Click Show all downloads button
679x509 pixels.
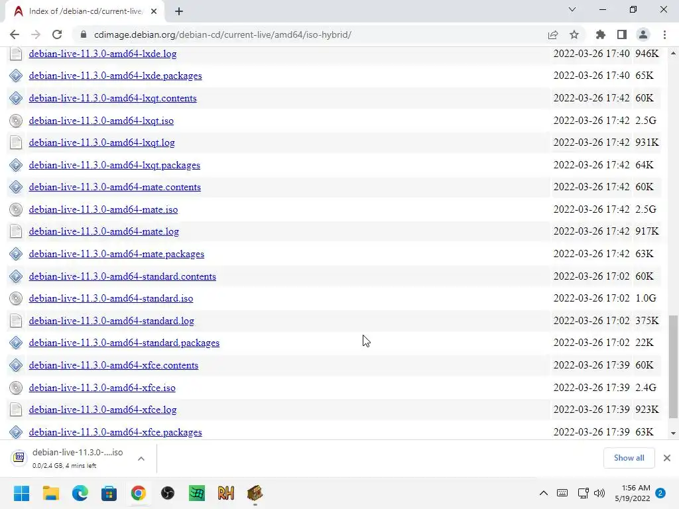(x=629, y=458)
